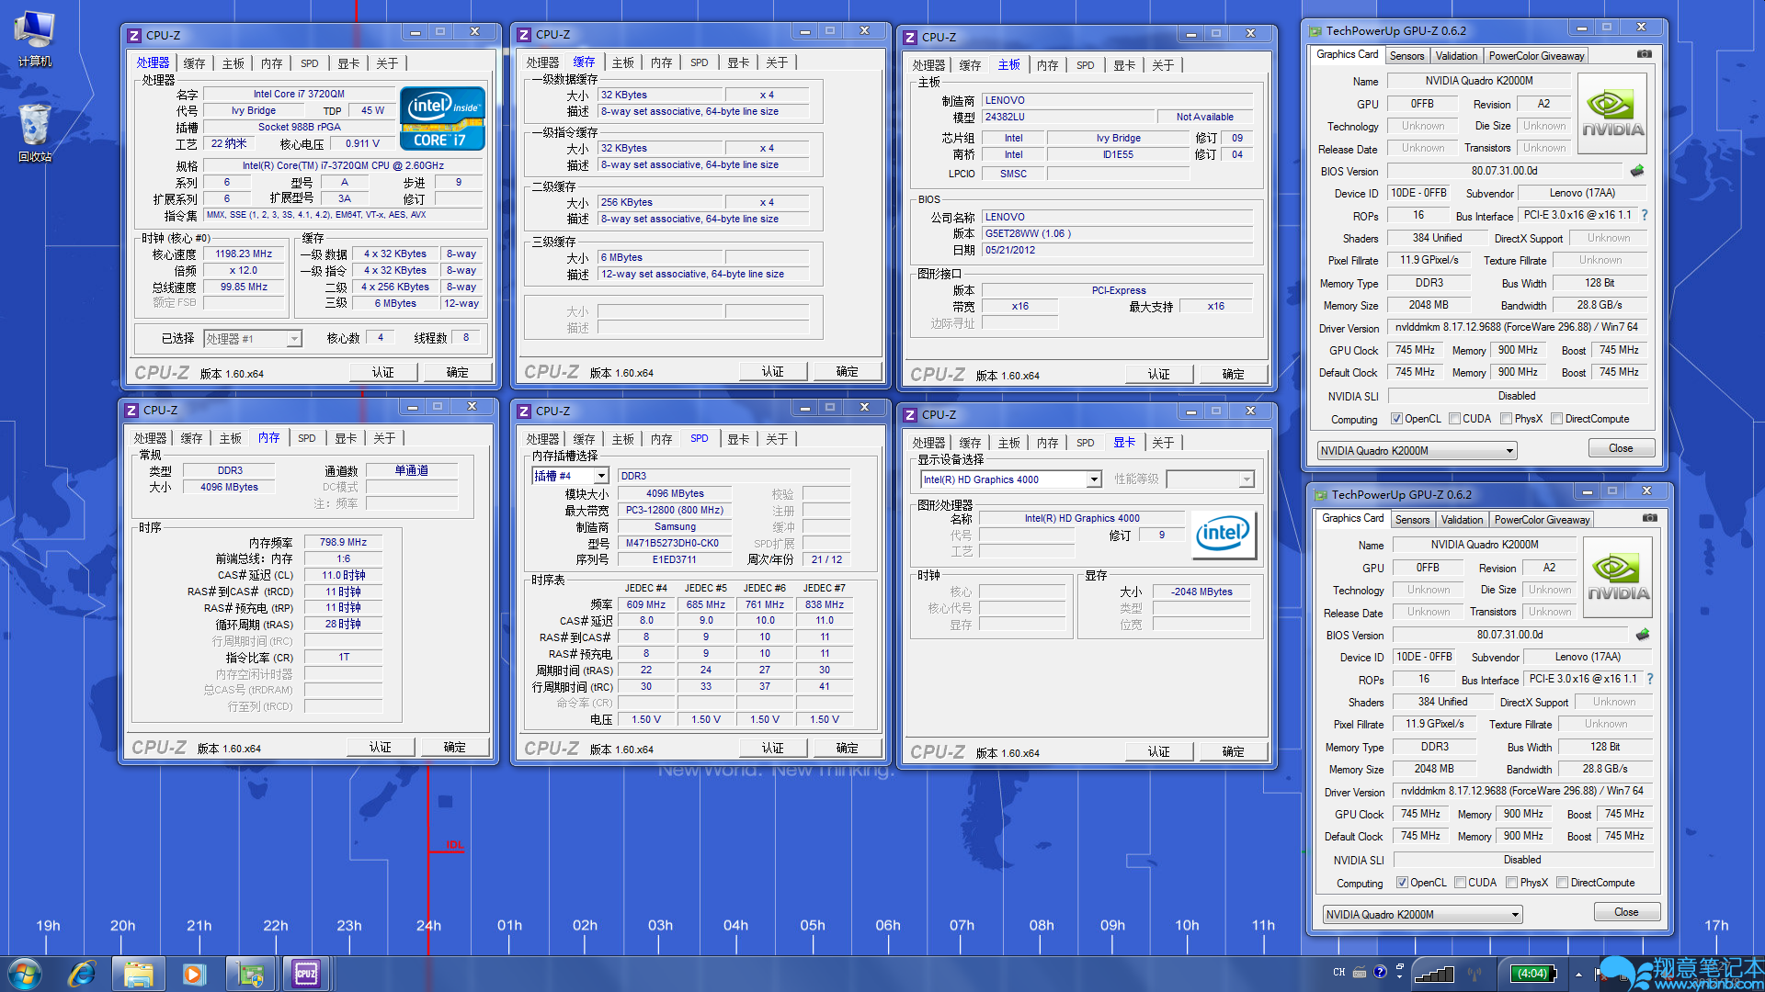Viewport: 1765px width, 992px height.
Task: Select 显卡 tab in CPU-Z mainboard window
Action: pyautogui.click(x=1124, y=65)
